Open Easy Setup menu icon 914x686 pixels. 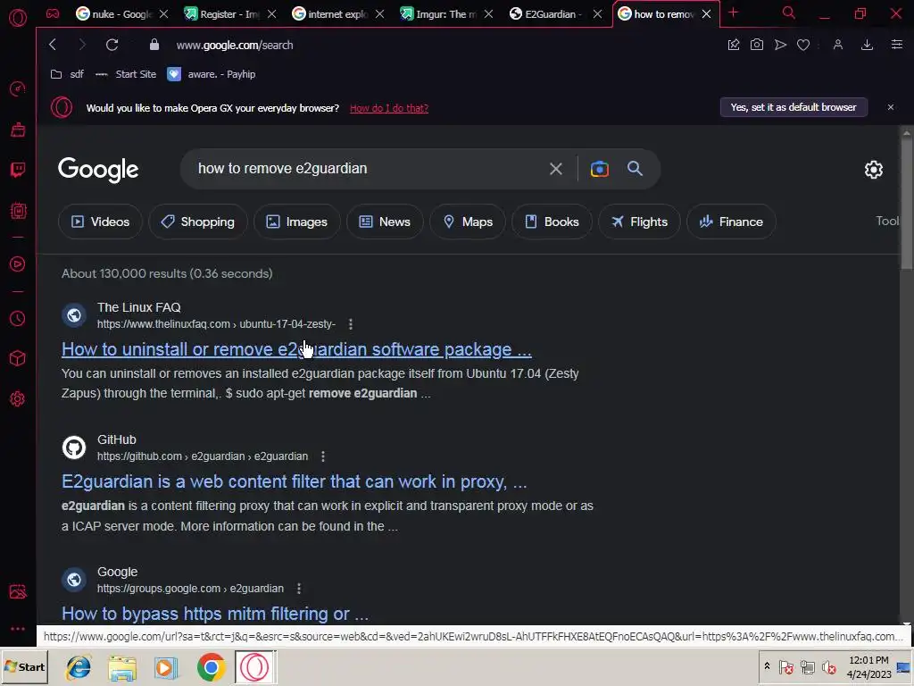[897, 45]
